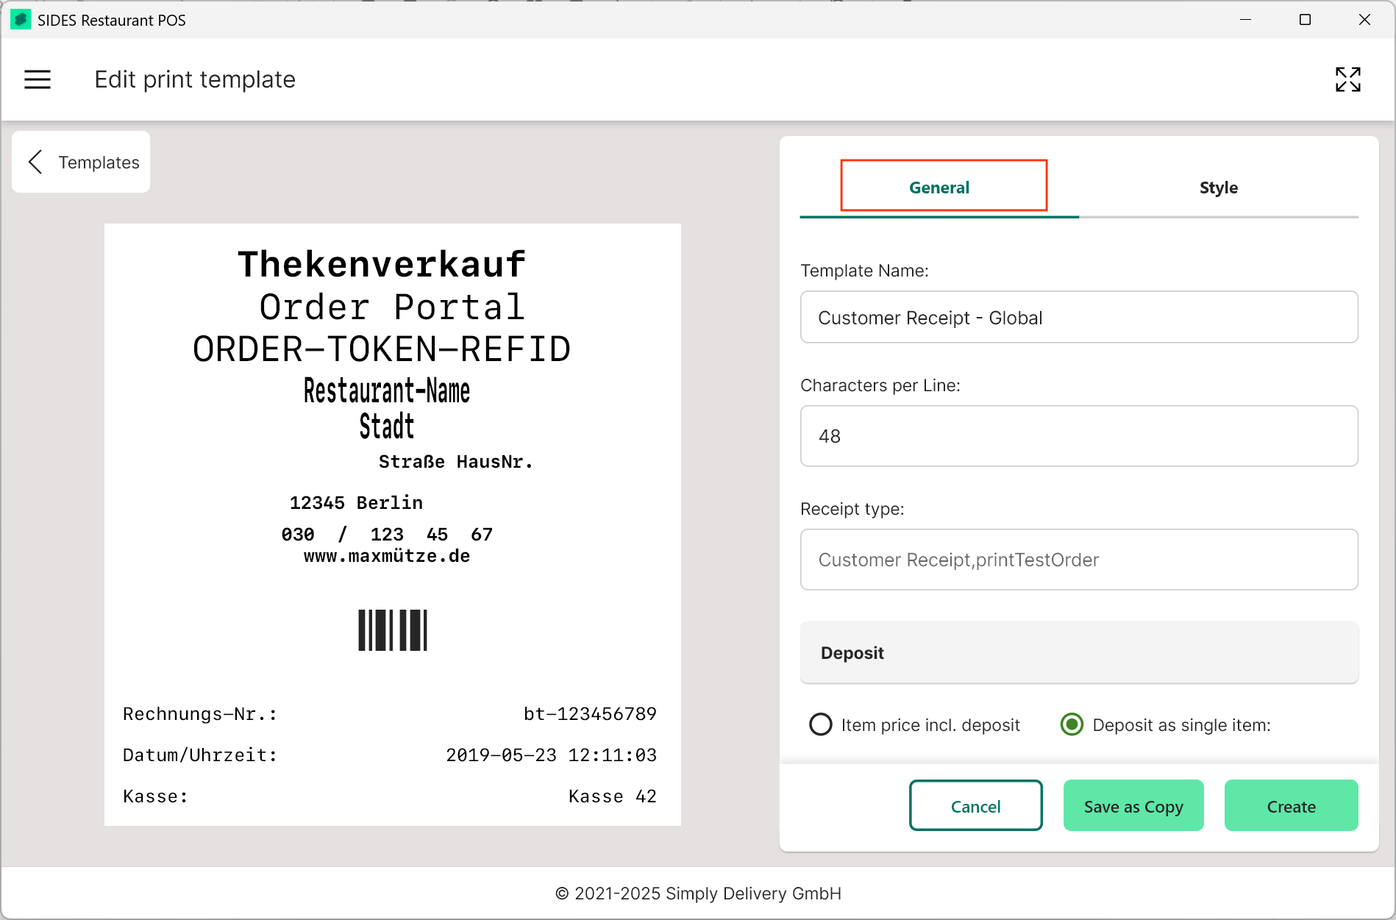The image size is (1396, 920).
Task: Click the SIDES app logo in title bar
Action: (x=21, y=20)
